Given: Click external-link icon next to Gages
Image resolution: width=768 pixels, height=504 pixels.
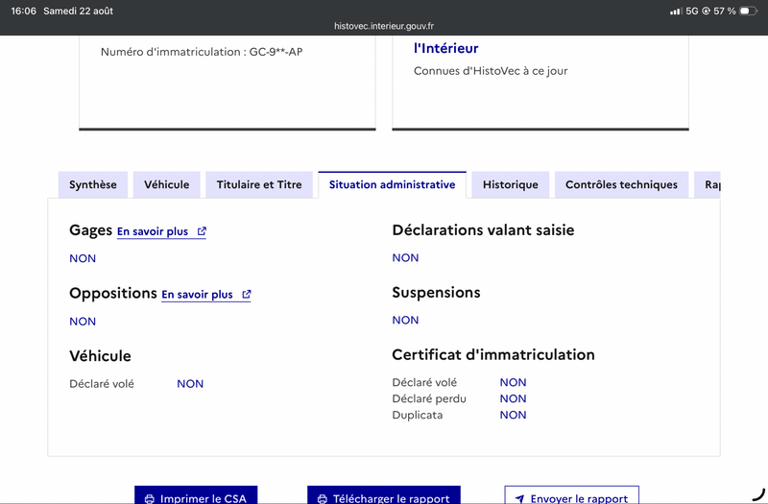Looking at the screenshot, I should pyautogui.click(x=202, y=231).
